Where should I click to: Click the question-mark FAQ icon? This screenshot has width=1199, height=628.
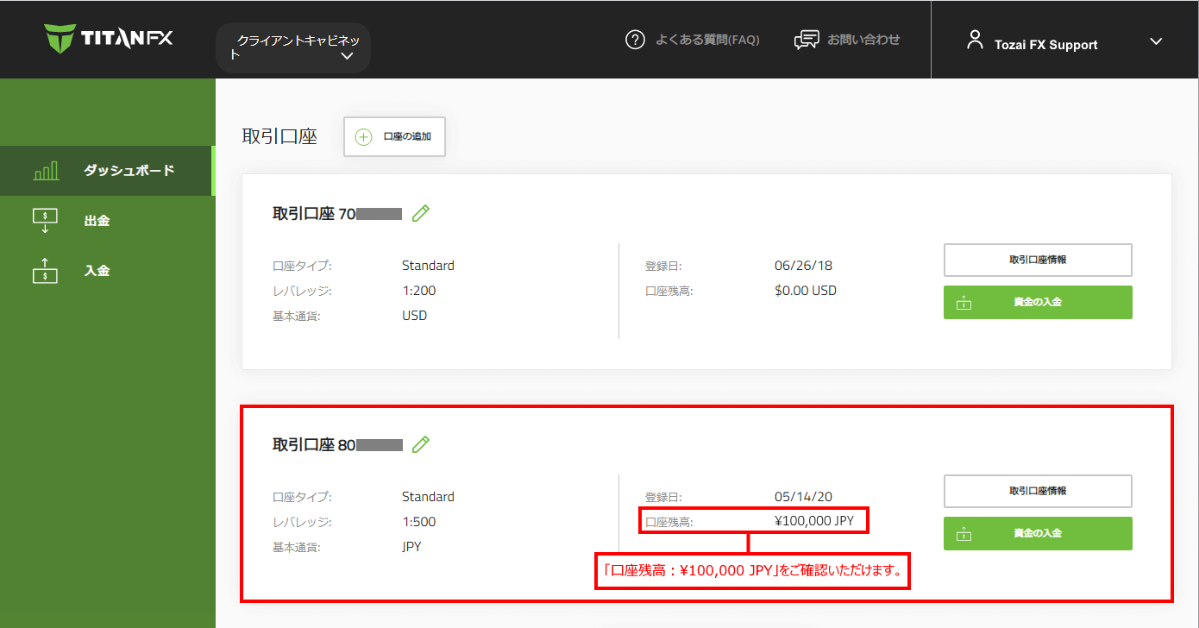(636, 39)
